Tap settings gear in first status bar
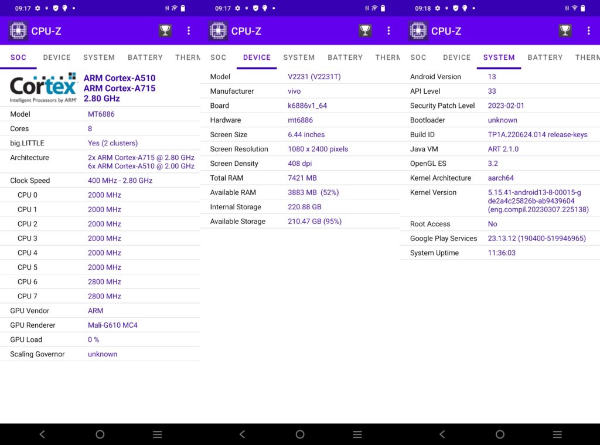600x445 pixels. [x=37, y=8]
